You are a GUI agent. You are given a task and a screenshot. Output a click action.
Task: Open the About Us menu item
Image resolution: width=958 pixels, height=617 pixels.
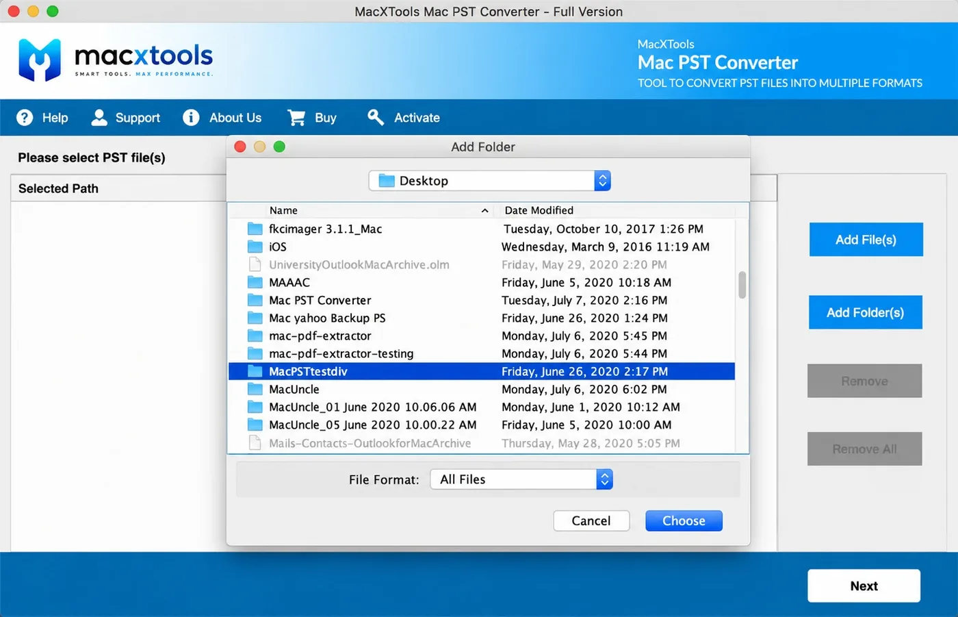[x=222, y=118]
